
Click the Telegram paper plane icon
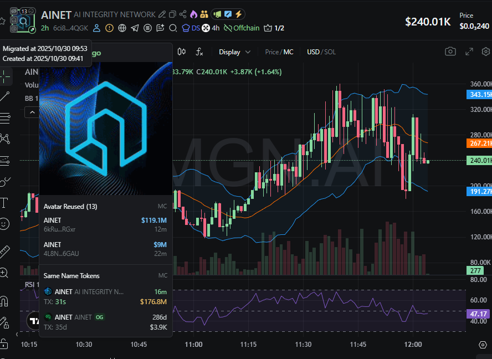(x=135, y=28)
